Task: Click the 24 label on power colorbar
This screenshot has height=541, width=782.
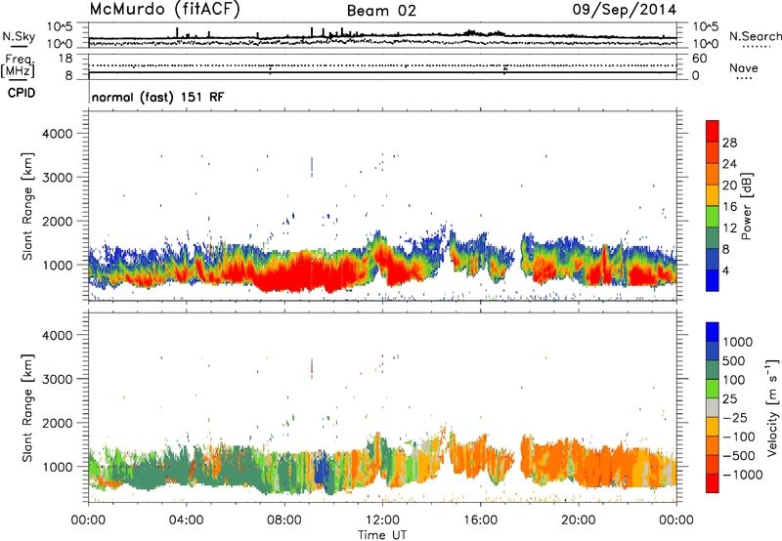Action: (x=729, y=164)
